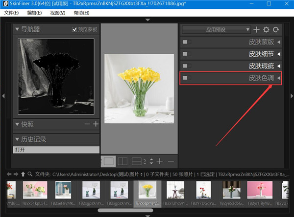The image size is (294, 217).
Task: Click the folder search magnifier icon
Action: click(30, 174)
